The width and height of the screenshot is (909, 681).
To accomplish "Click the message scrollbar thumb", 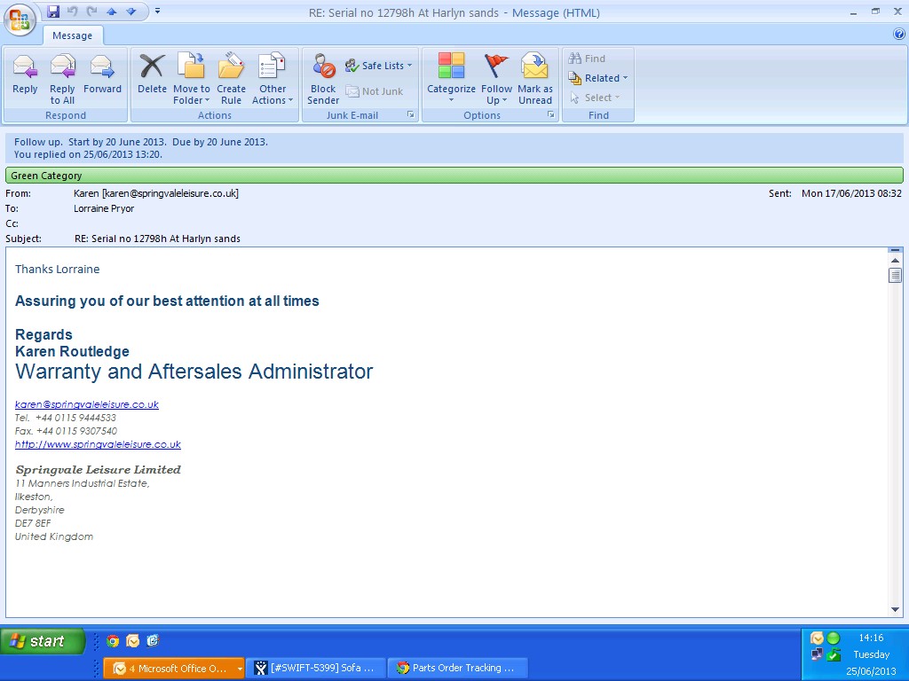I will 895,275.
